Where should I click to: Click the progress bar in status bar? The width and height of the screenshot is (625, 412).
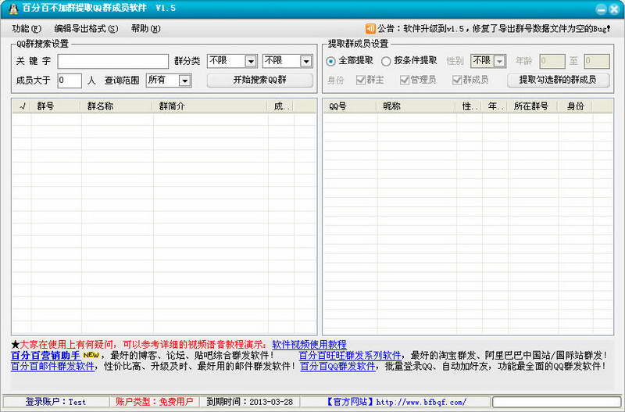point(557,402)
